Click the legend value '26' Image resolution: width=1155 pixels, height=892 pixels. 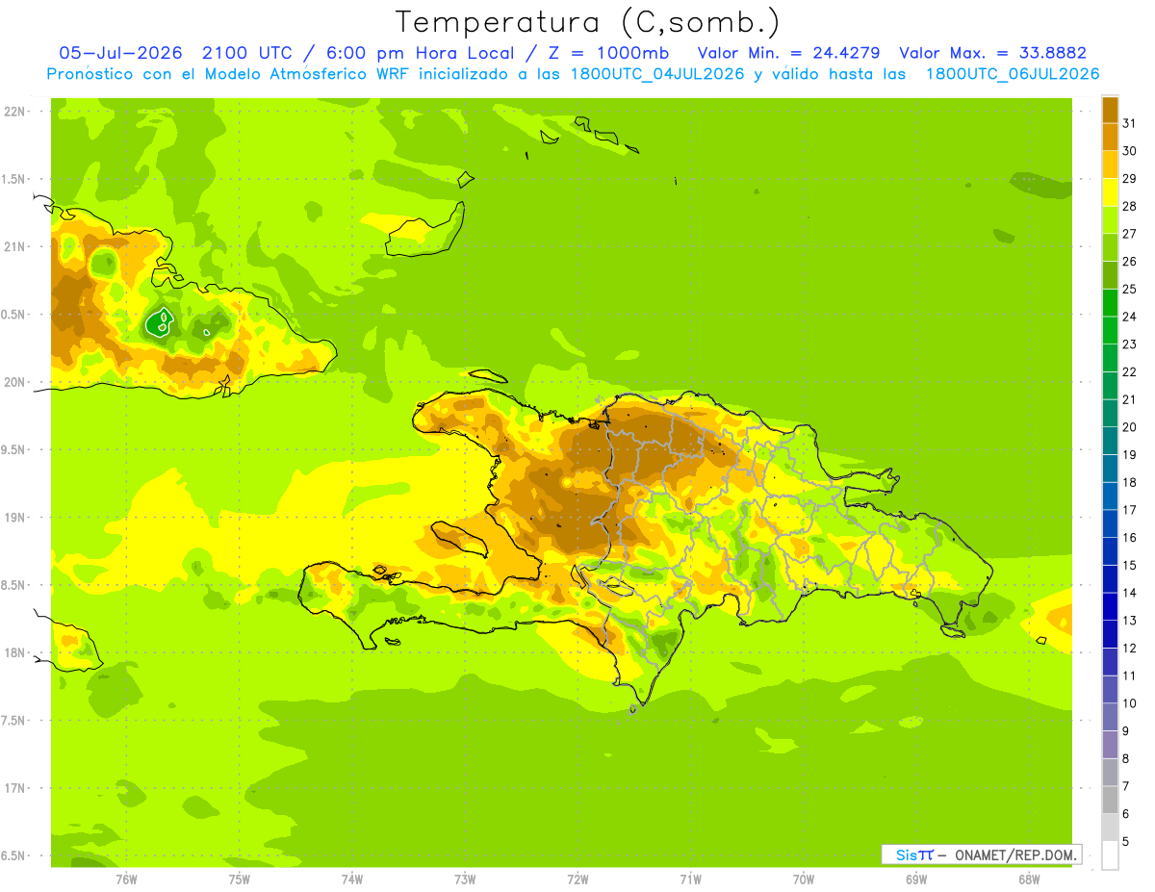click(1129, 261)
